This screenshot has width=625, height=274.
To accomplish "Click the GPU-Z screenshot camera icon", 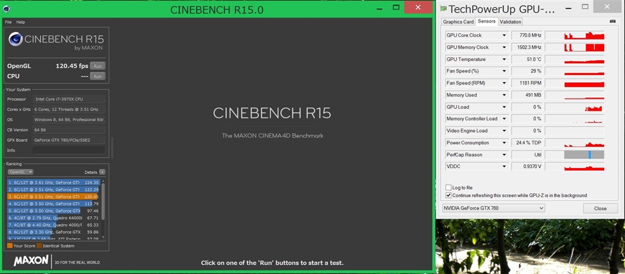I will (x=613, y=21).
